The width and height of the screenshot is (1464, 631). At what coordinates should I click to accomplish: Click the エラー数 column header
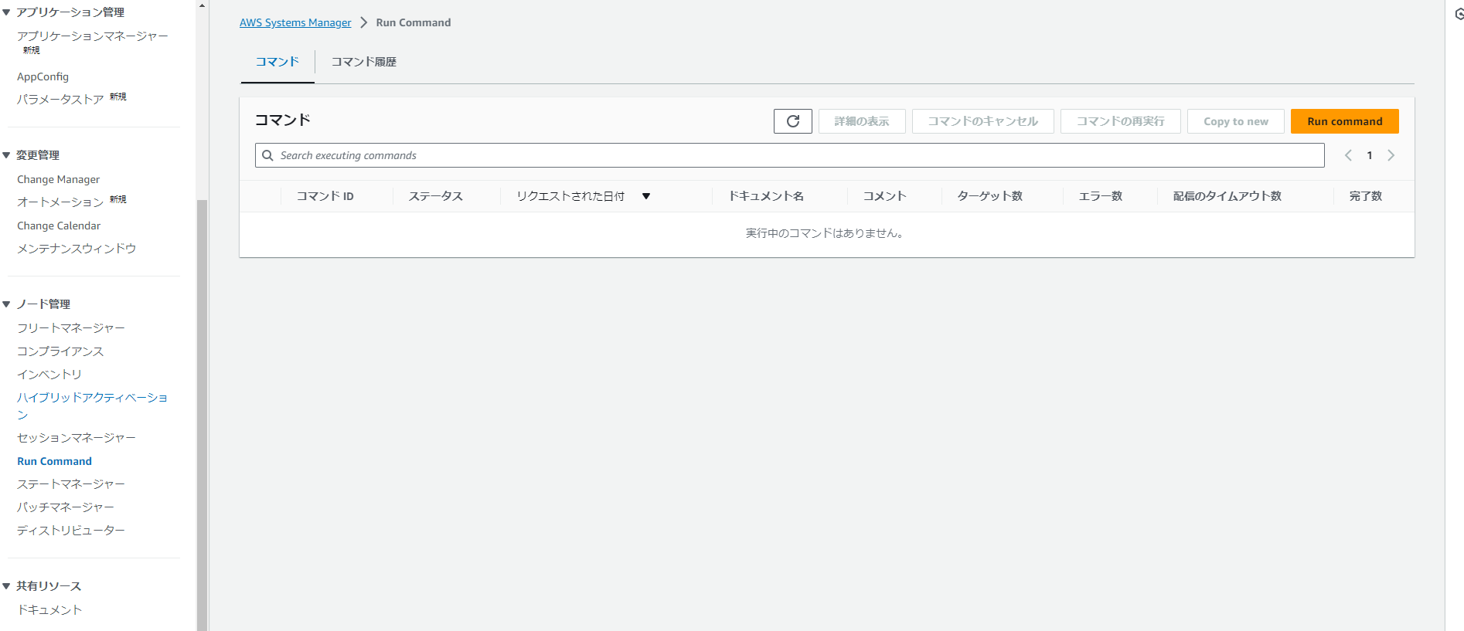[1100, 196]
